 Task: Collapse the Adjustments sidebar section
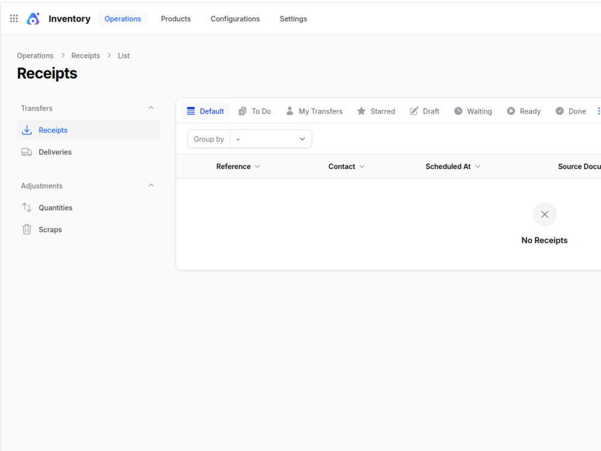coord(151,185)
